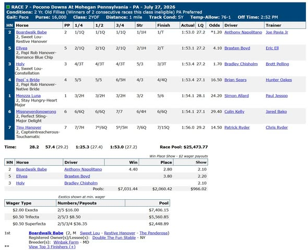Screen dimensions: 308x250
Task: Open trainer Joe Pavia Jr link
Action: (x=277, y=32)
